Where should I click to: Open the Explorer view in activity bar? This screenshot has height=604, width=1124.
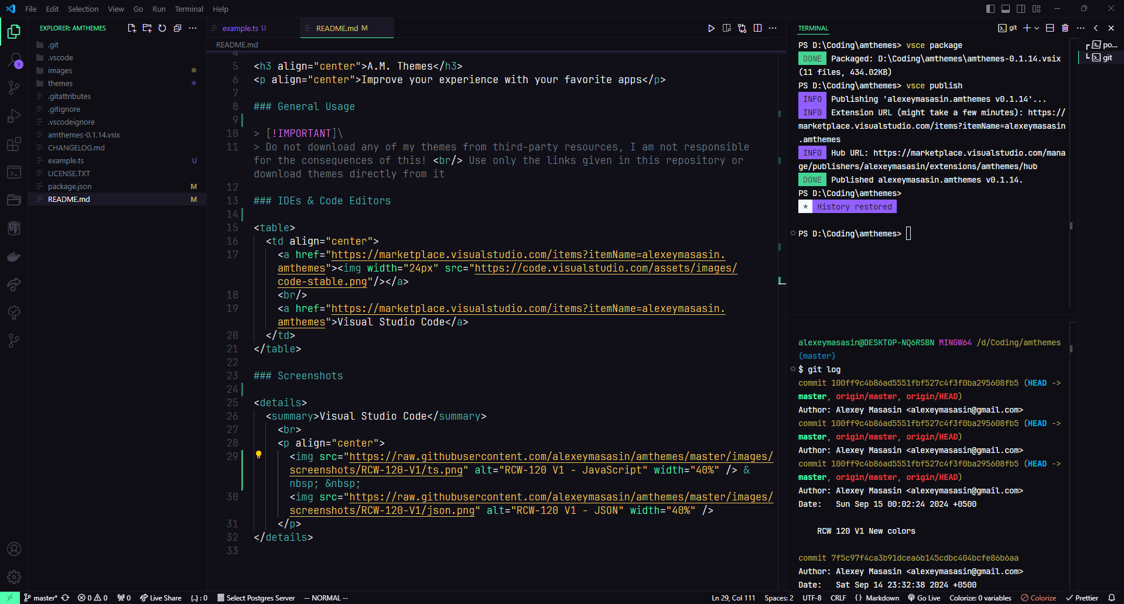14,32
